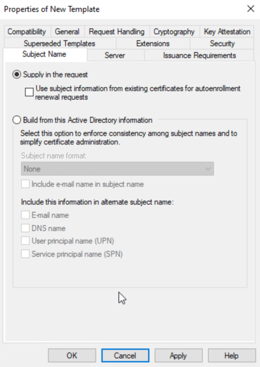Go to the Request Handling tab
Viewport: 260px width, 367px height.
(x=117, y=32)
